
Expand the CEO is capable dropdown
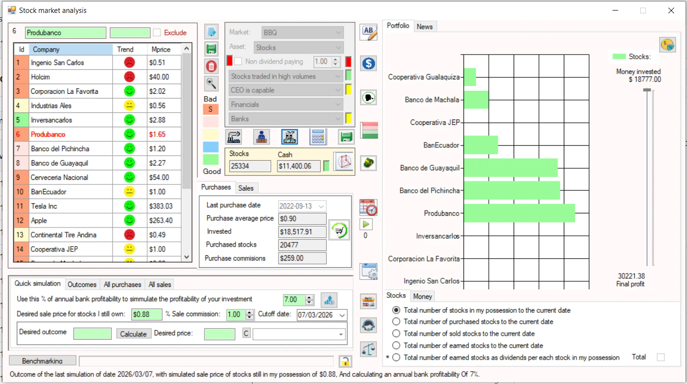coord(285,90)
